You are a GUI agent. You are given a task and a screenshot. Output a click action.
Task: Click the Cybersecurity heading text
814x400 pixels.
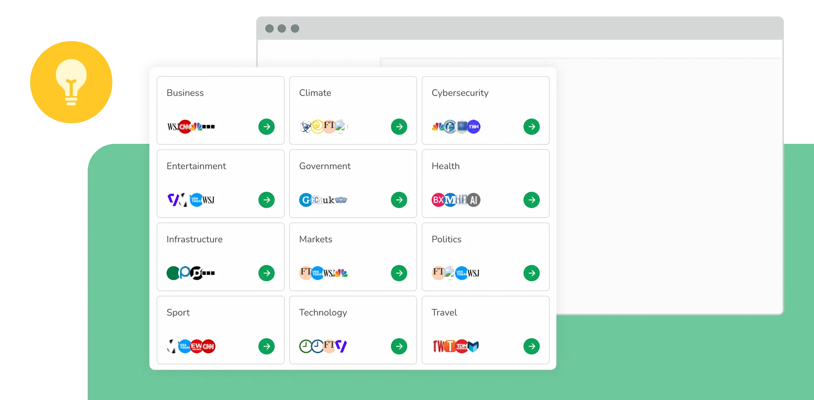tap(460, 93)
